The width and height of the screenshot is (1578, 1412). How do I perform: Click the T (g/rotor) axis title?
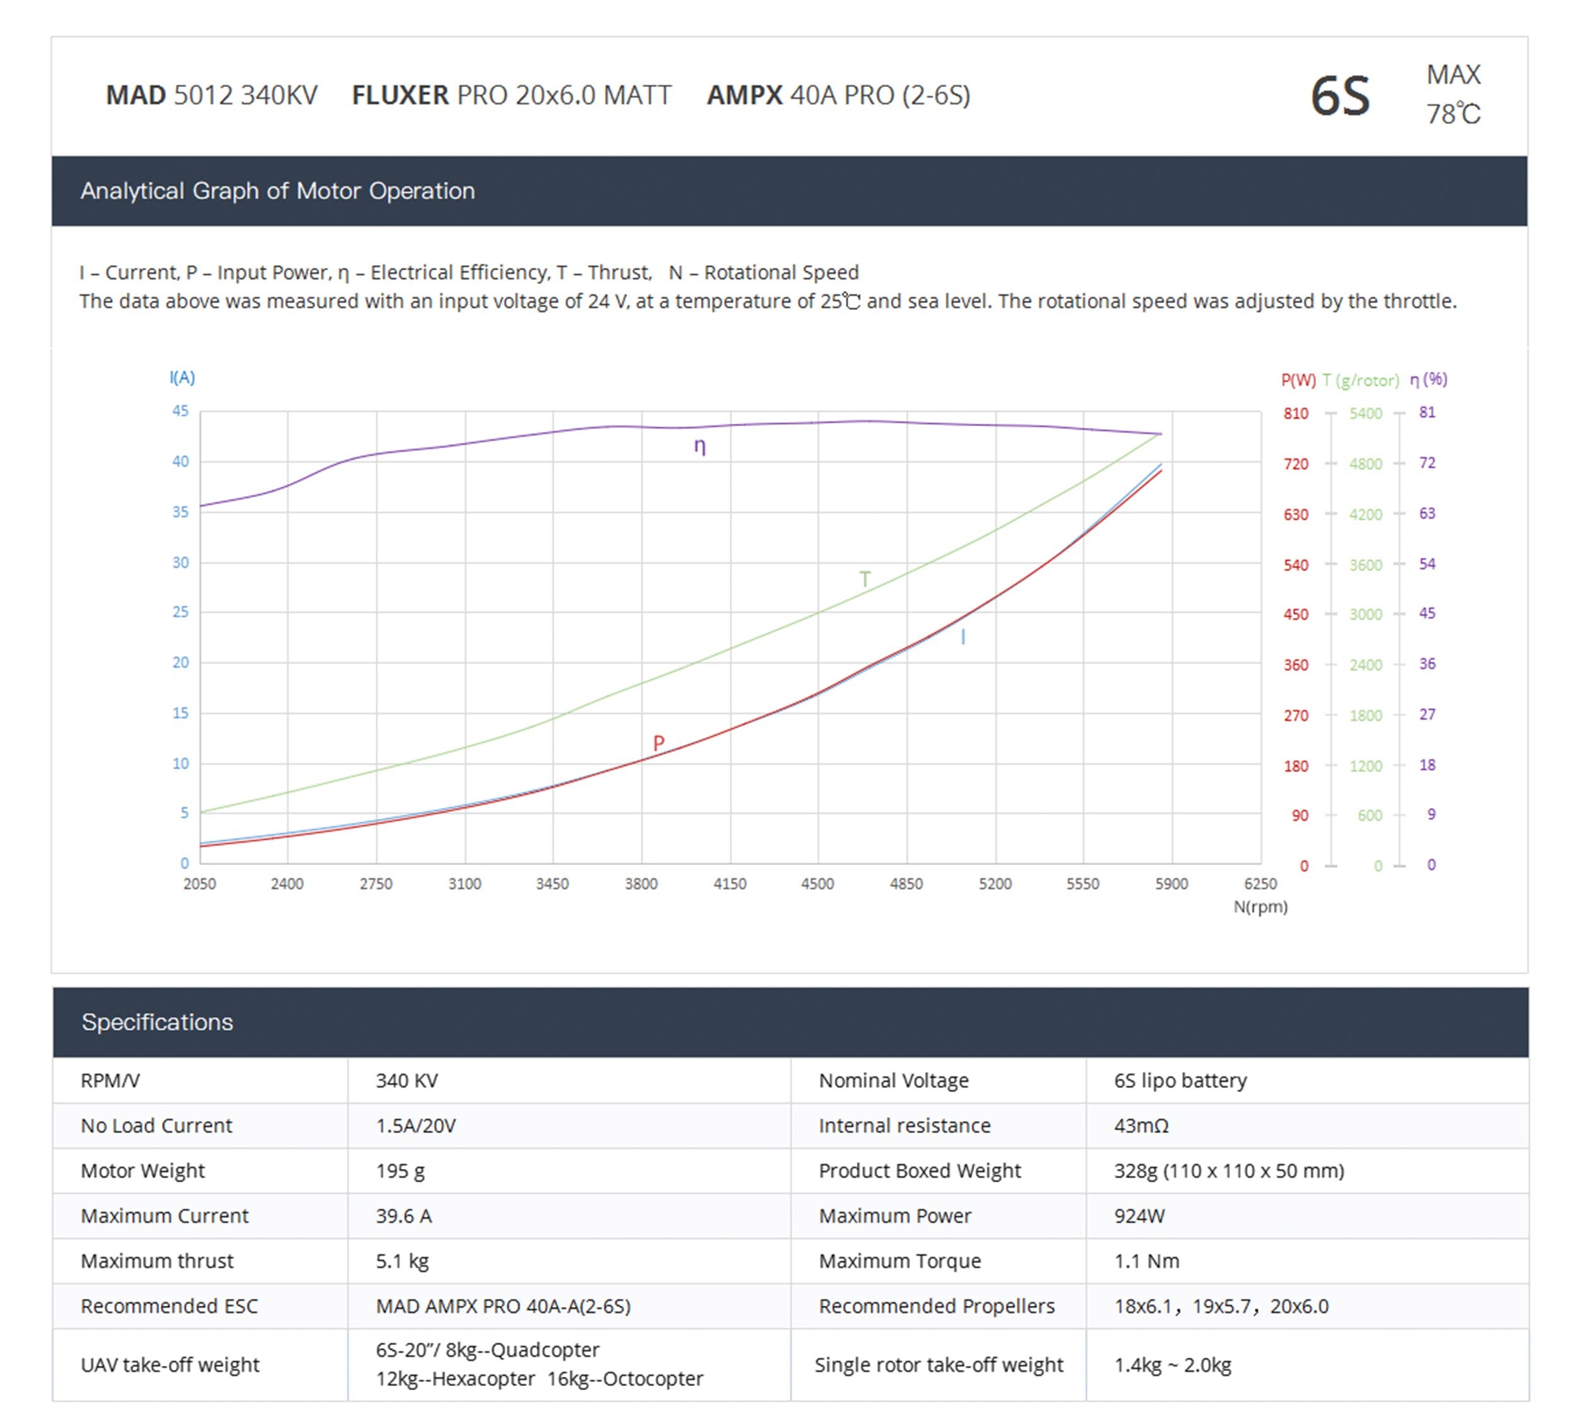(1361, 380)
